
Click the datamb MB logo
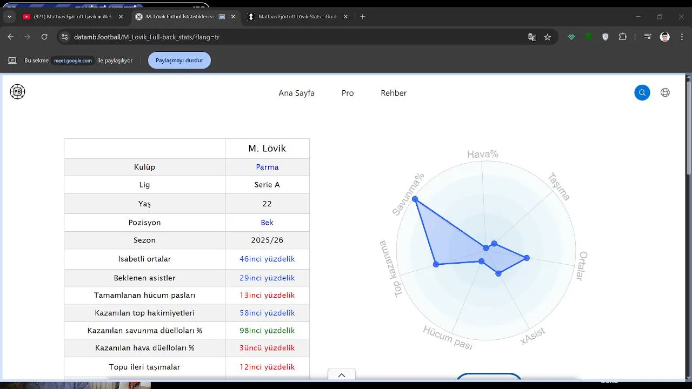[17, 92]
